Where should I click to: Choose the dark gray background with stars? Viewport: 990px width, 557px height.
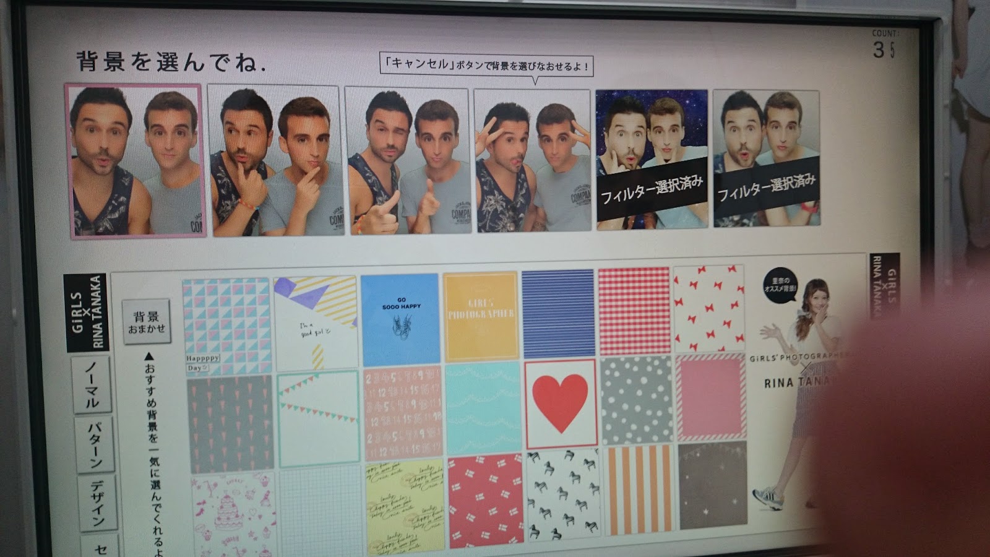[x=713, y=485]
